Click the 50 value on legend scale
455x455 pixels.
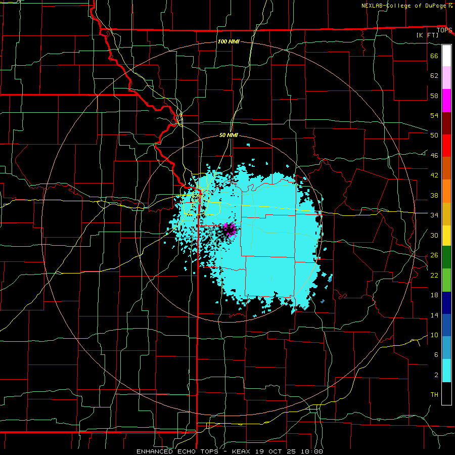click(x=434, y=135)
